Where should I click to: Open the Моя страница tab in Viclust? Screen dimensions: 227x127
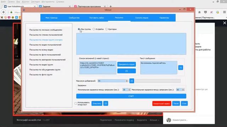51,18
